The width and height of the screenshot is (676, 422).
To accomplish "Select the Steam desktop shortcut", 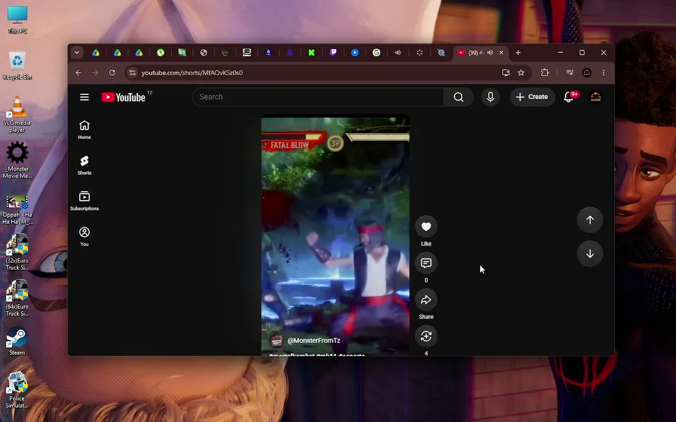I will [x=17, y=342].
